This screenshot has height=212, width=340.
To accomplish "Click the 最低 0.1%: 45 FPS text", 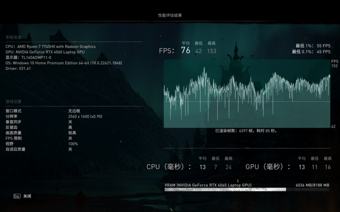I will coord(311,52).
